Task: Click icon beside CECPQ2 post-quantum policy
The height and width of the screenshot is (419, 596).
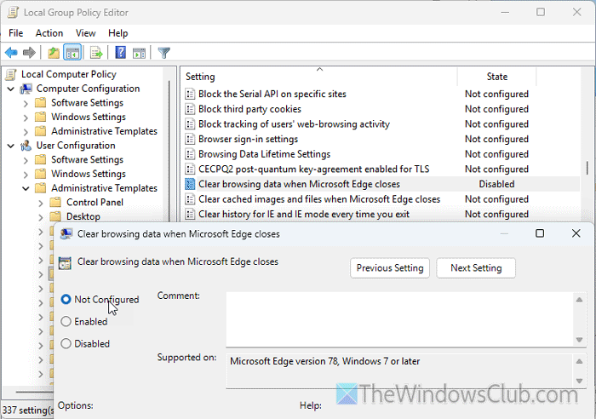Action: (190, 169)
